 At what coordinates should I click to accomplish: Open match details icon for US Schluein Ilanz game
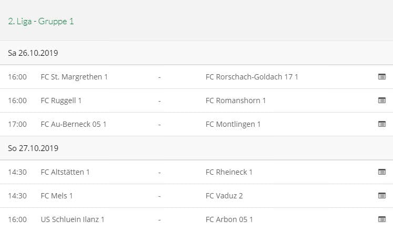coord(382,219)
